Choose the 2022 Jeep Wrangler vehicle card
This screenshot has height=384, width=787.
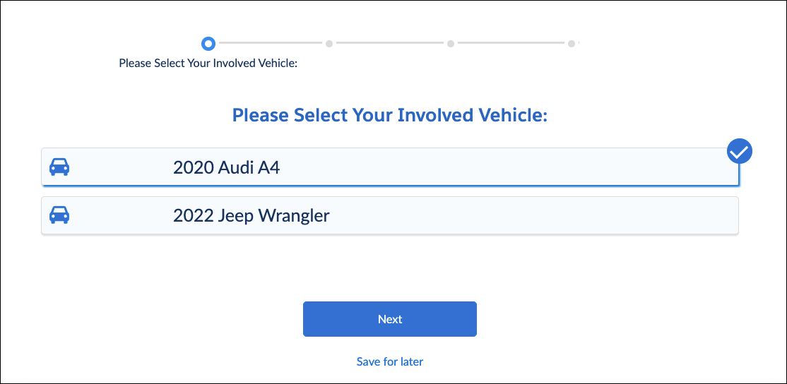coord(390,215)
